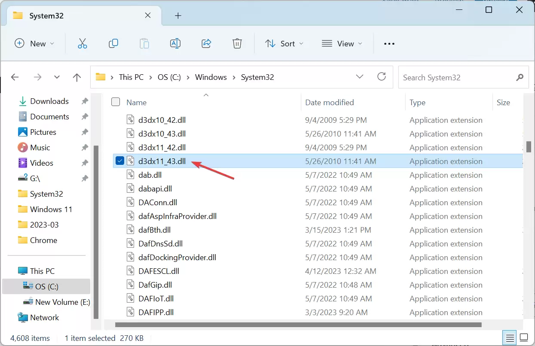This screenshot has width=535, height=346.
Task: Open Pictures in the sidebar
Action: [x=43, y=132]
